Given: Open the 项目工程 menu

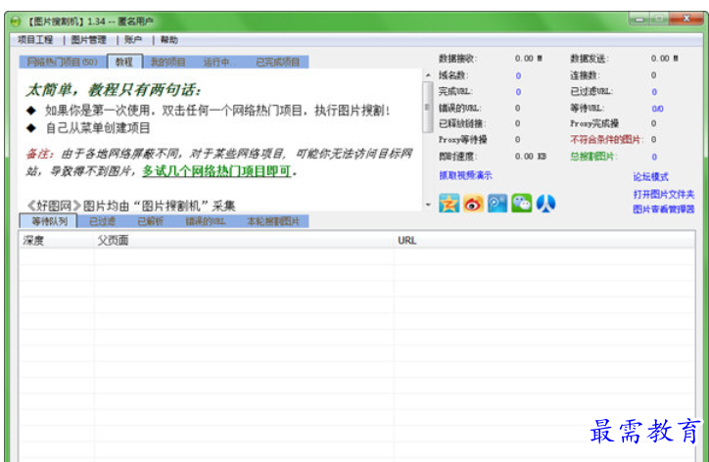Looking at the screenshot, I should pyautogui.click(x=35, y=40).
